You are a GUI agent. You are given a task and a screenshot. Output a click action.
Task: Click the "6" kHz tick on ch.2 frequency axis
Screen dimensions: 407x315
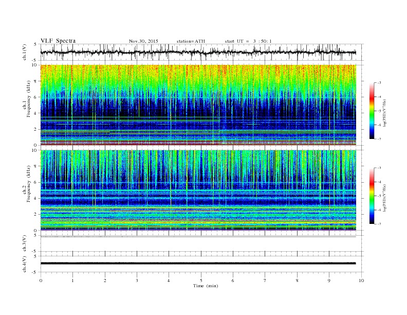[36, 182]
